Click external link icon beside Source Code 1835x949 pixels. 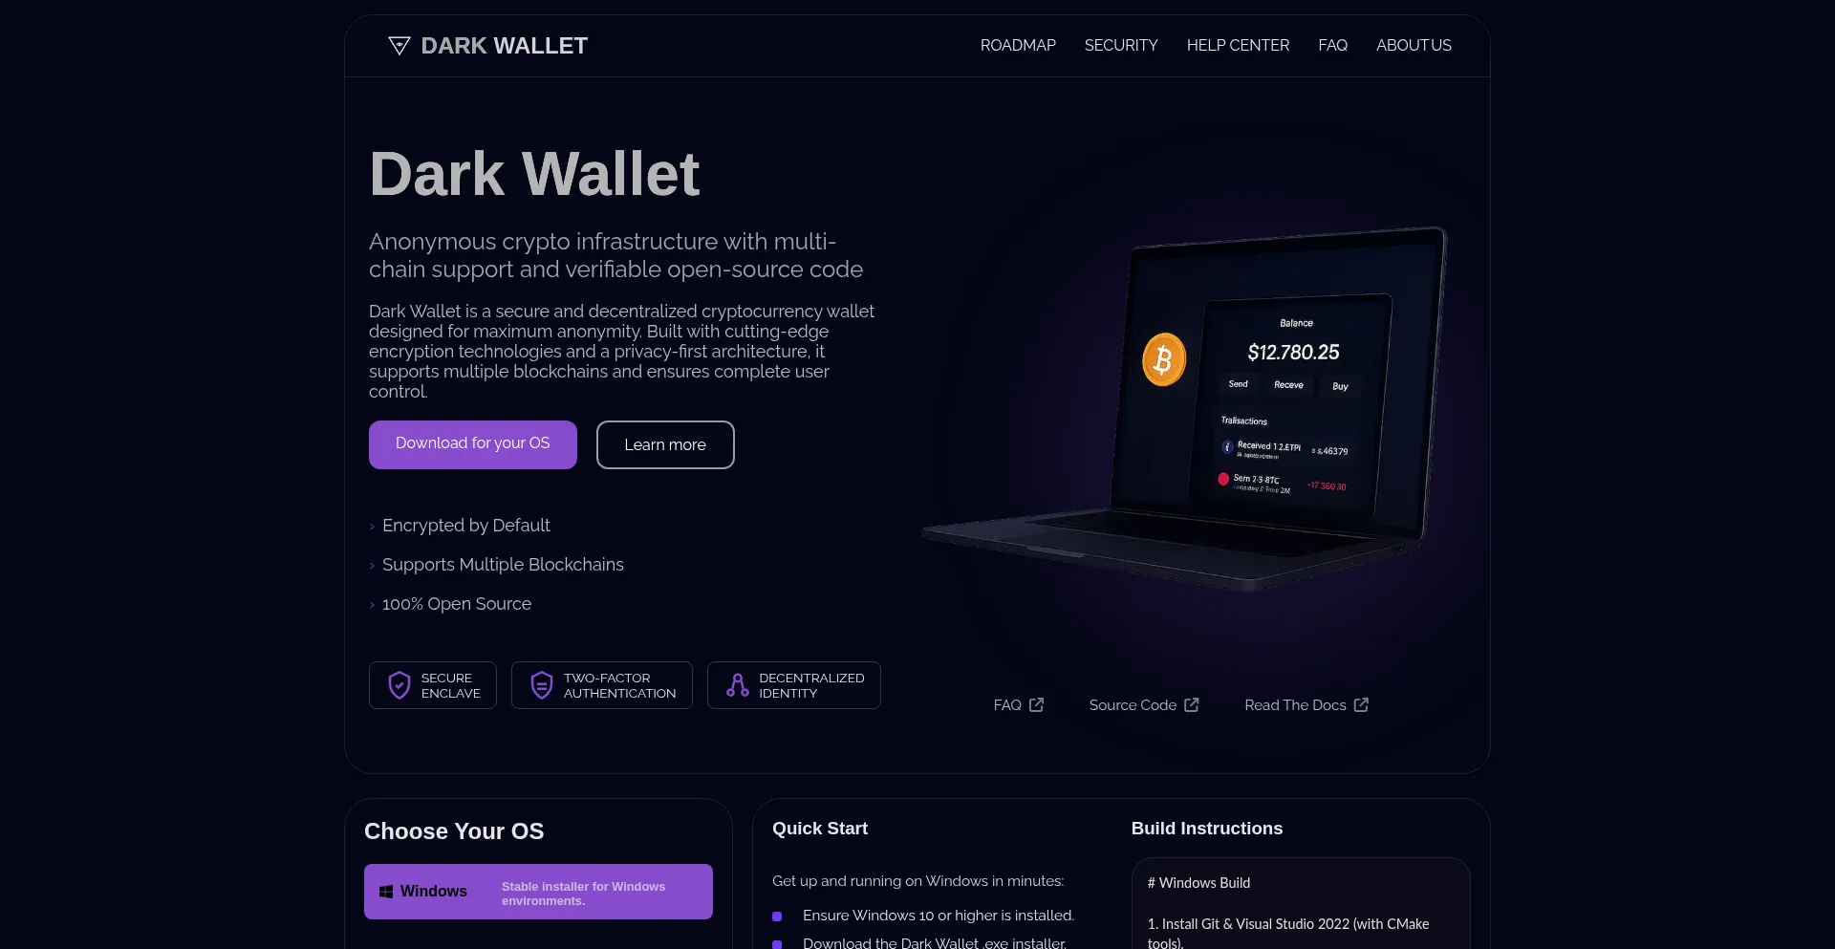(1192, 704)
